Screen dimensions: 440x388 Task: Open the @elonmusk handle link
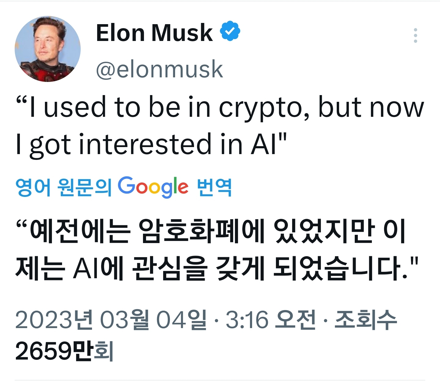[159, 70]
